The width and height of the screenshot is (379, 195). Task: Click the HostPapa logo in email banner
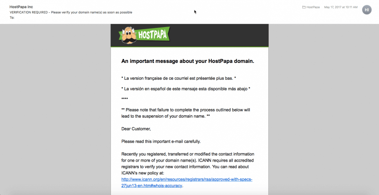tap(144, 35)
